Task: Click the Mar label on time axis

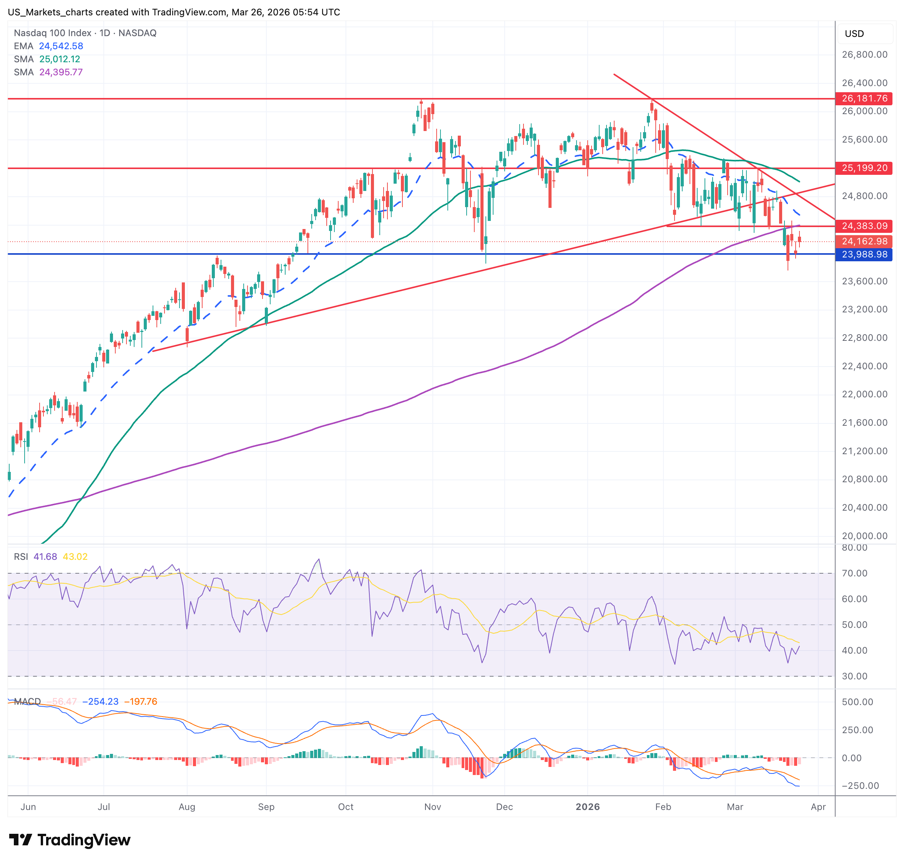Action: [x=735, y=807]
